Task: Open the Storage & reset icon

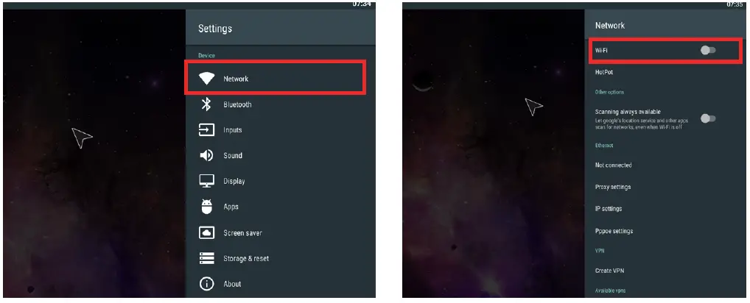Action: (206, 258)
